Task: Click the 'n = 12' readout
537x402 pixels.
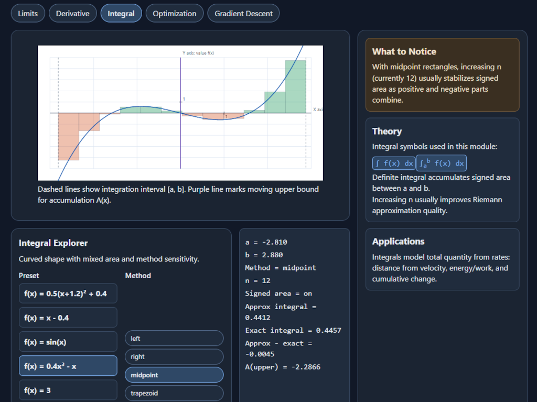Action: tap(258, 280)
